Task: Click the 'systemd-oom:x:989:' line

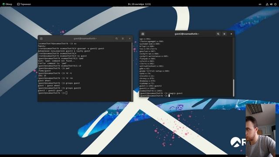Action: coord(150,44)
